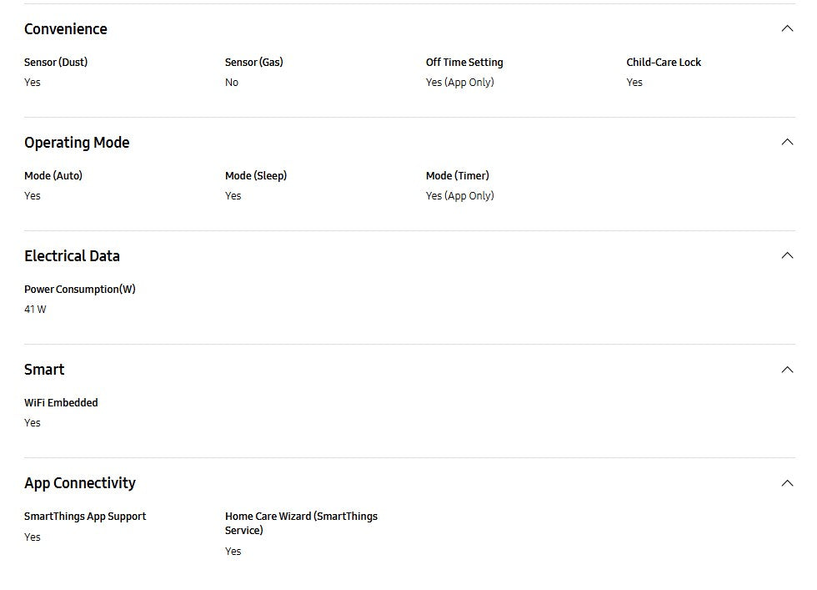The width and height of the screenshot is (817, 590).
Task: Click the Sensor (Gas) spec label
Action: click(x=254, y=63)
